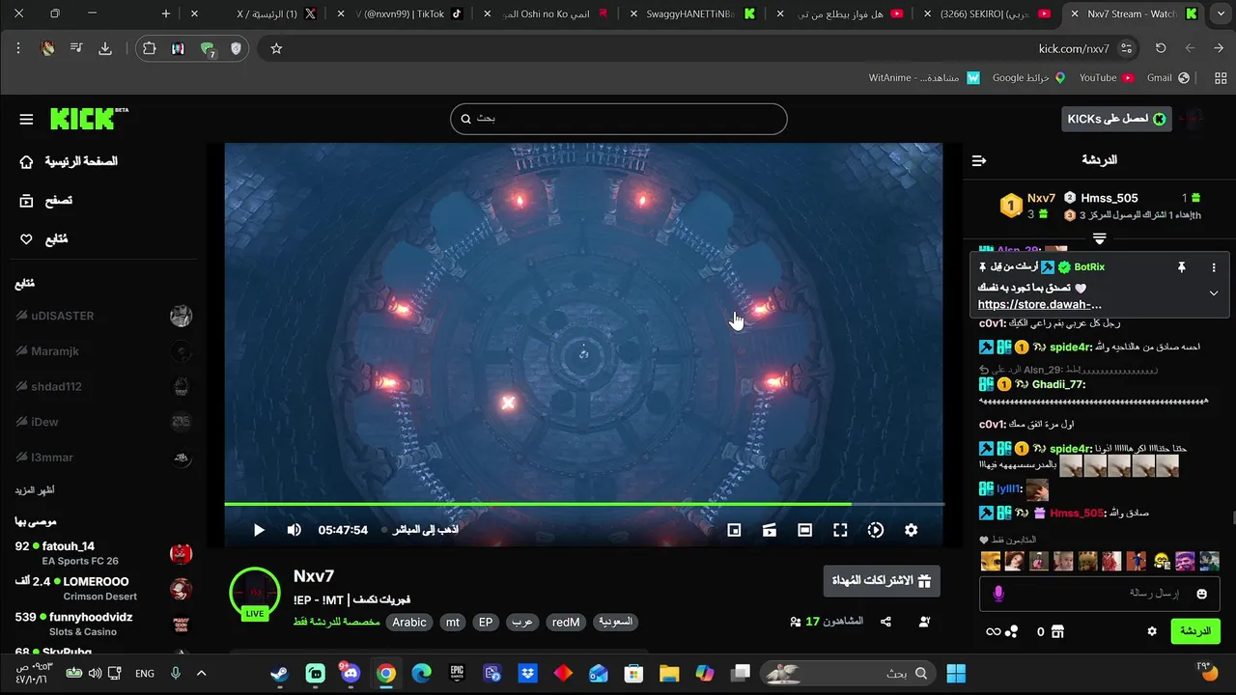Collapse the chat panel
The height and width of the screenshot is (695, 1236).
pos(979,160)
